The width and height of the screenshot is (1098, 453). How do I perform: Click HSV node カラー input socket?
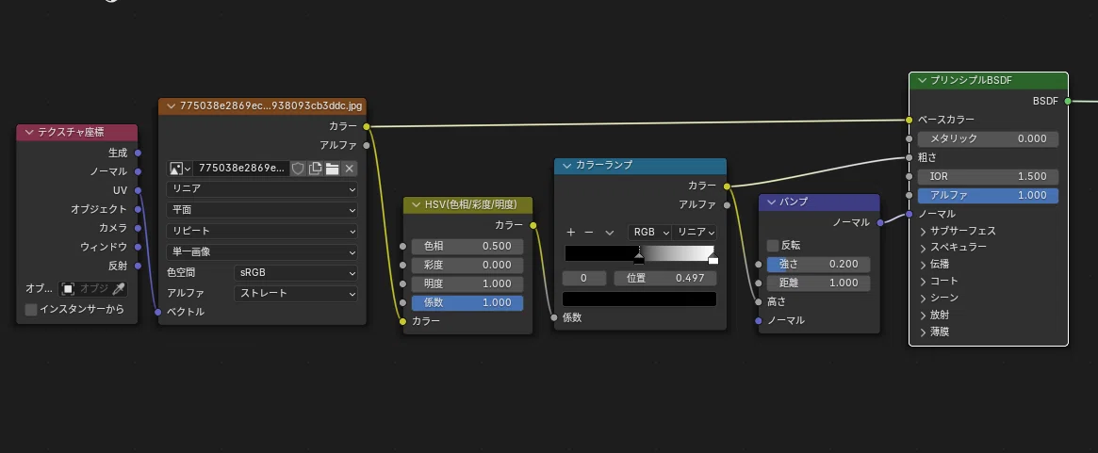pyautogui.click(x=402, y=321)
